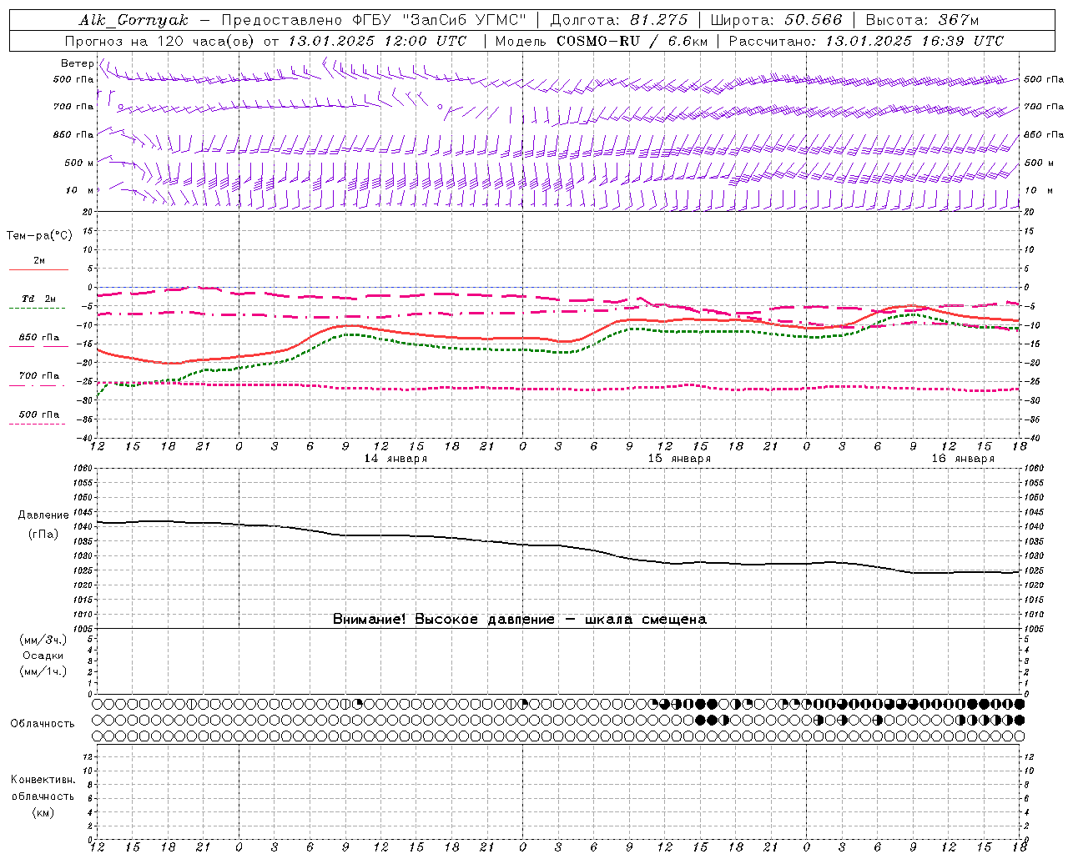Select the Давление pressure panel label

[43, 515]
